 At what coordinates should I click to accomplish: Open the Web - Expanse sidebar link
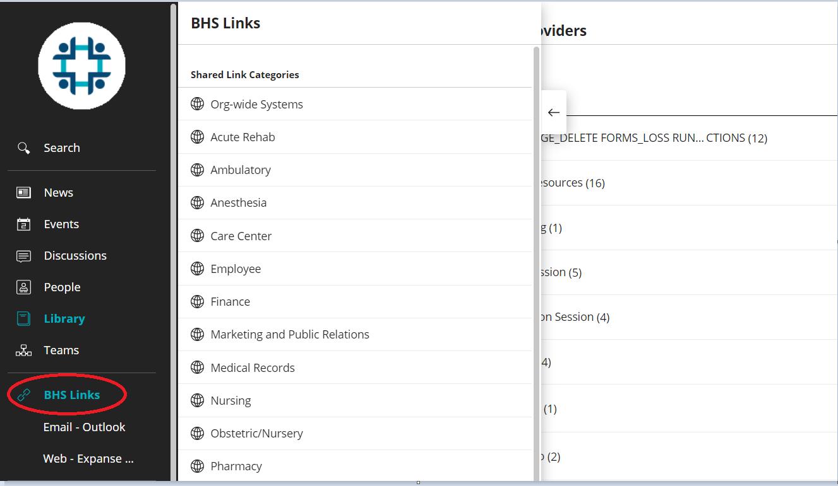[88, 459]
